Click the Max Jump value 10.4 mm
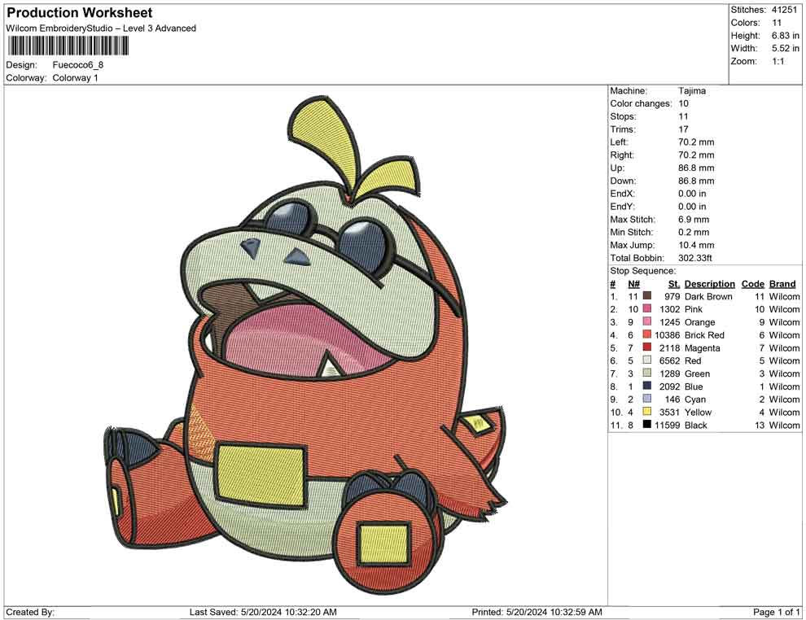This screenshot has width=806, height=620. pos(696,245)
